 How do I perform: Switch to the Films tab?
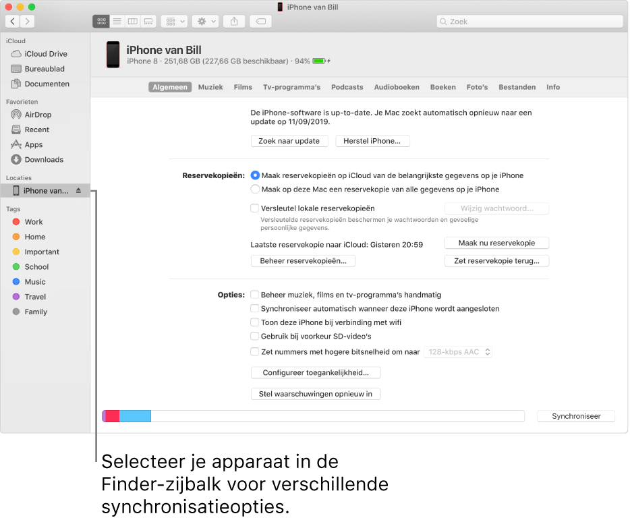(x=243, y=87)
